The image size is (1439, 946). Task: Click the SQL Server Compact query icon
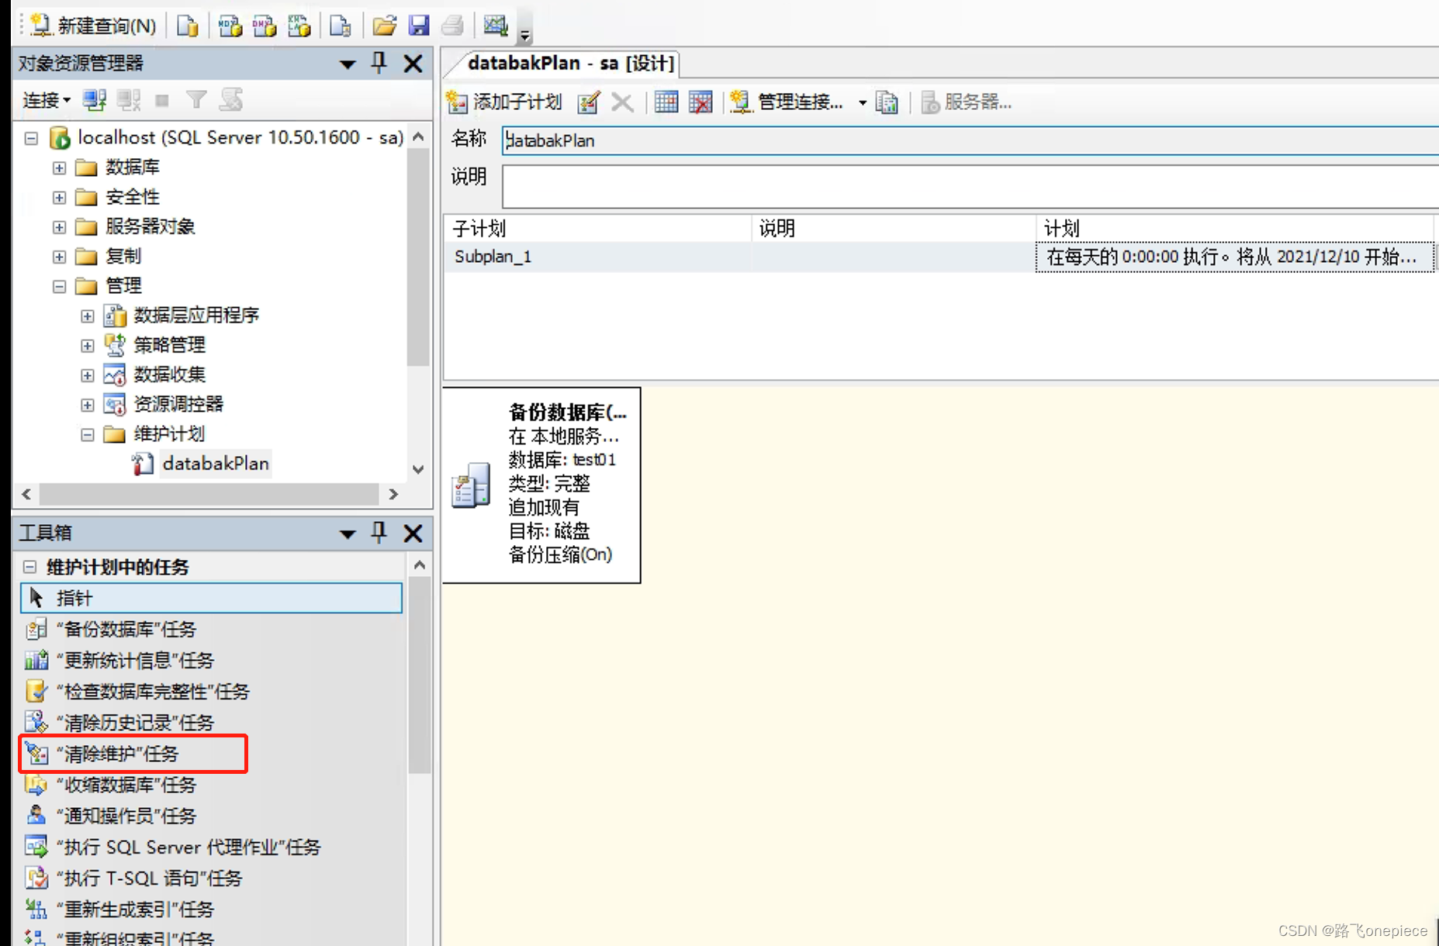(340, 26)
